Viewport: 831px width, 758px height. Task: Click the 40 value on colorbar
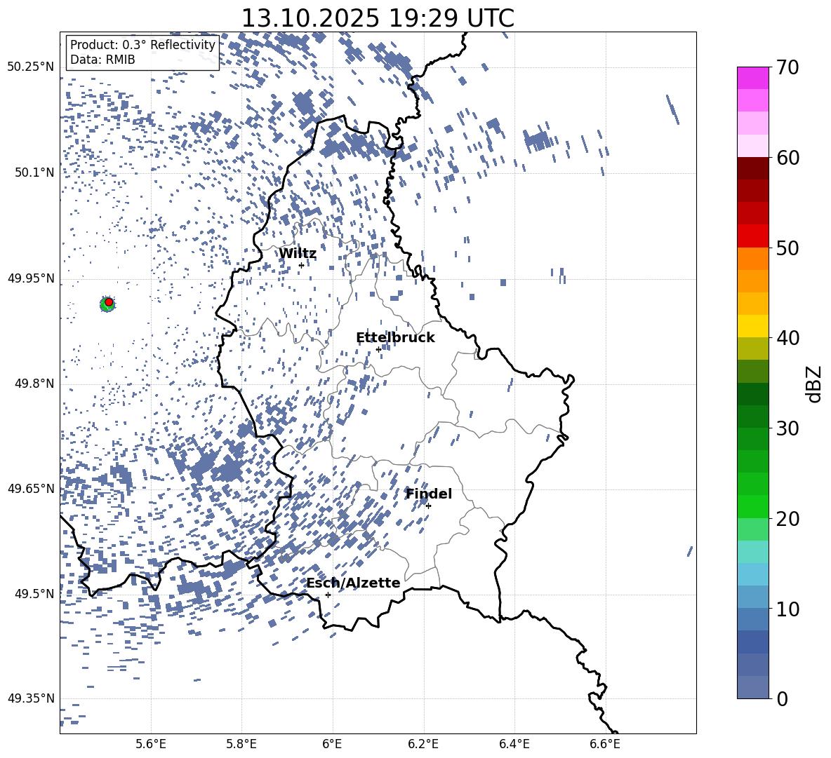click(x=787, y=338)
